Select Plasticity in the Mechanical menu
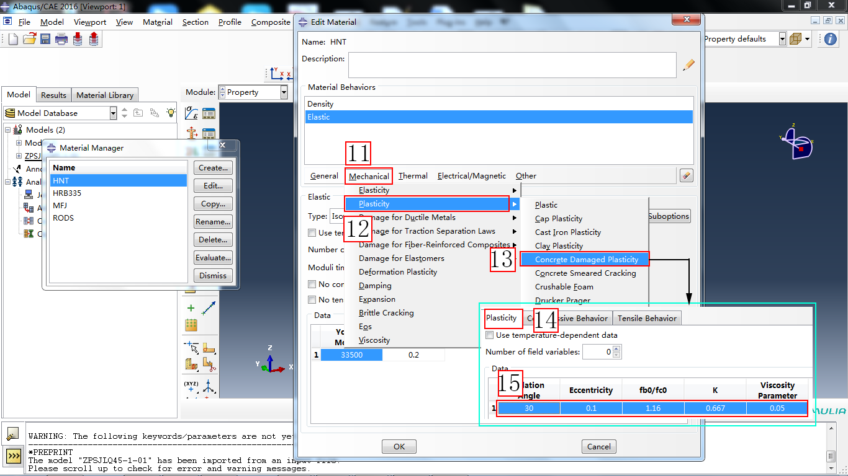This screenshot has height=476, width=848. point(433,204)
